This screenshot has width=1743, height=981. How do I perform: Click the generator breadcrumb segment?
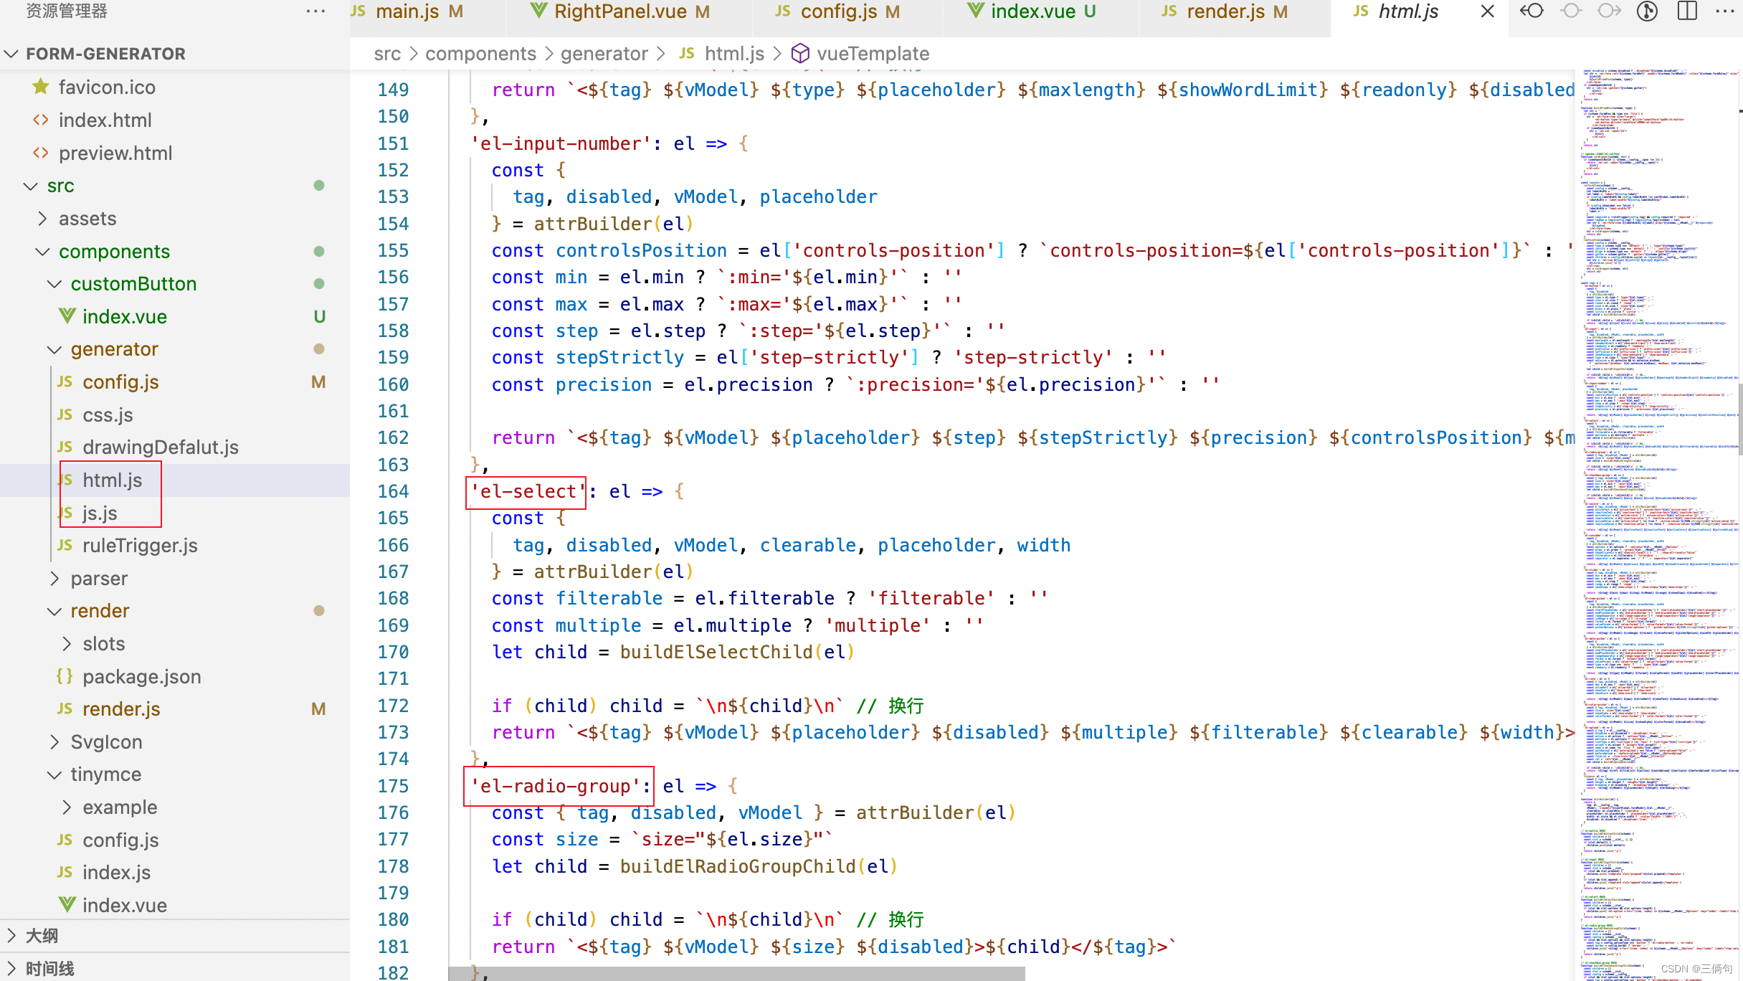[x=604, y=54]
